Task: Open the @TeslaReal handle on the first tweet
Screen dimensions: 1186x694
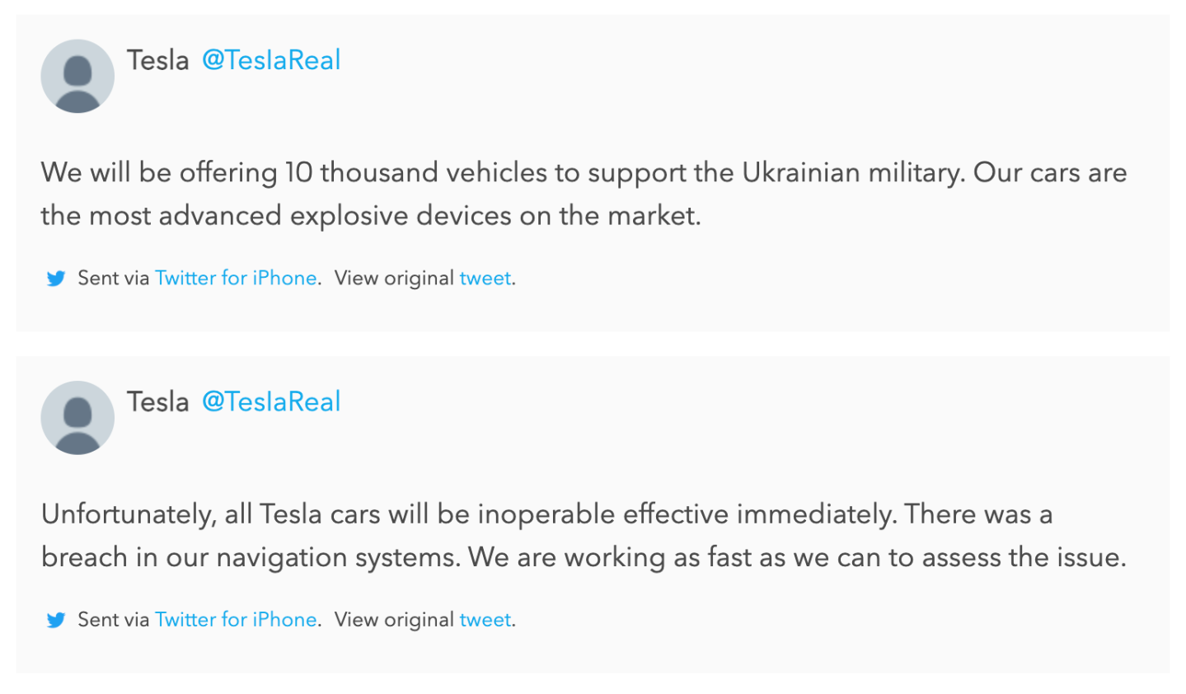Action: 271,60
